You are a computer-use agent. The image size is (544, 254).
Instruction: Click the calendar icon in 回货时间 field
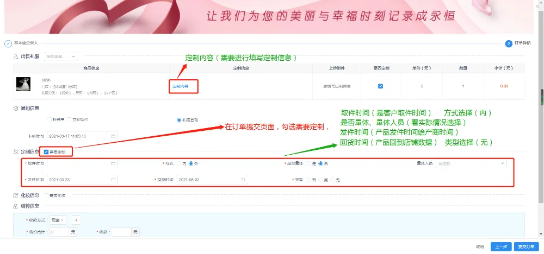[243, 180]
